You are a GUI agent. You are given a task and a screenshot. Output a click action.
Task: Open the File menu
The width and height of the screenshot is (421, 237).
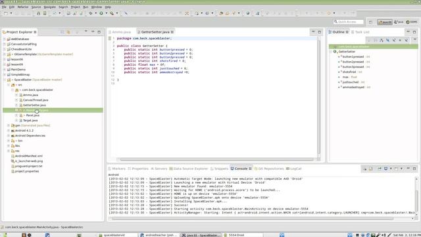coord(4,7)
